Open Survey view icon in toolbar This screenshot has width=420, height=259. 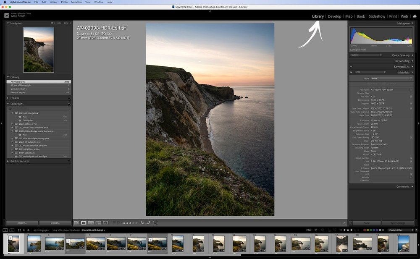pos(98,223)
